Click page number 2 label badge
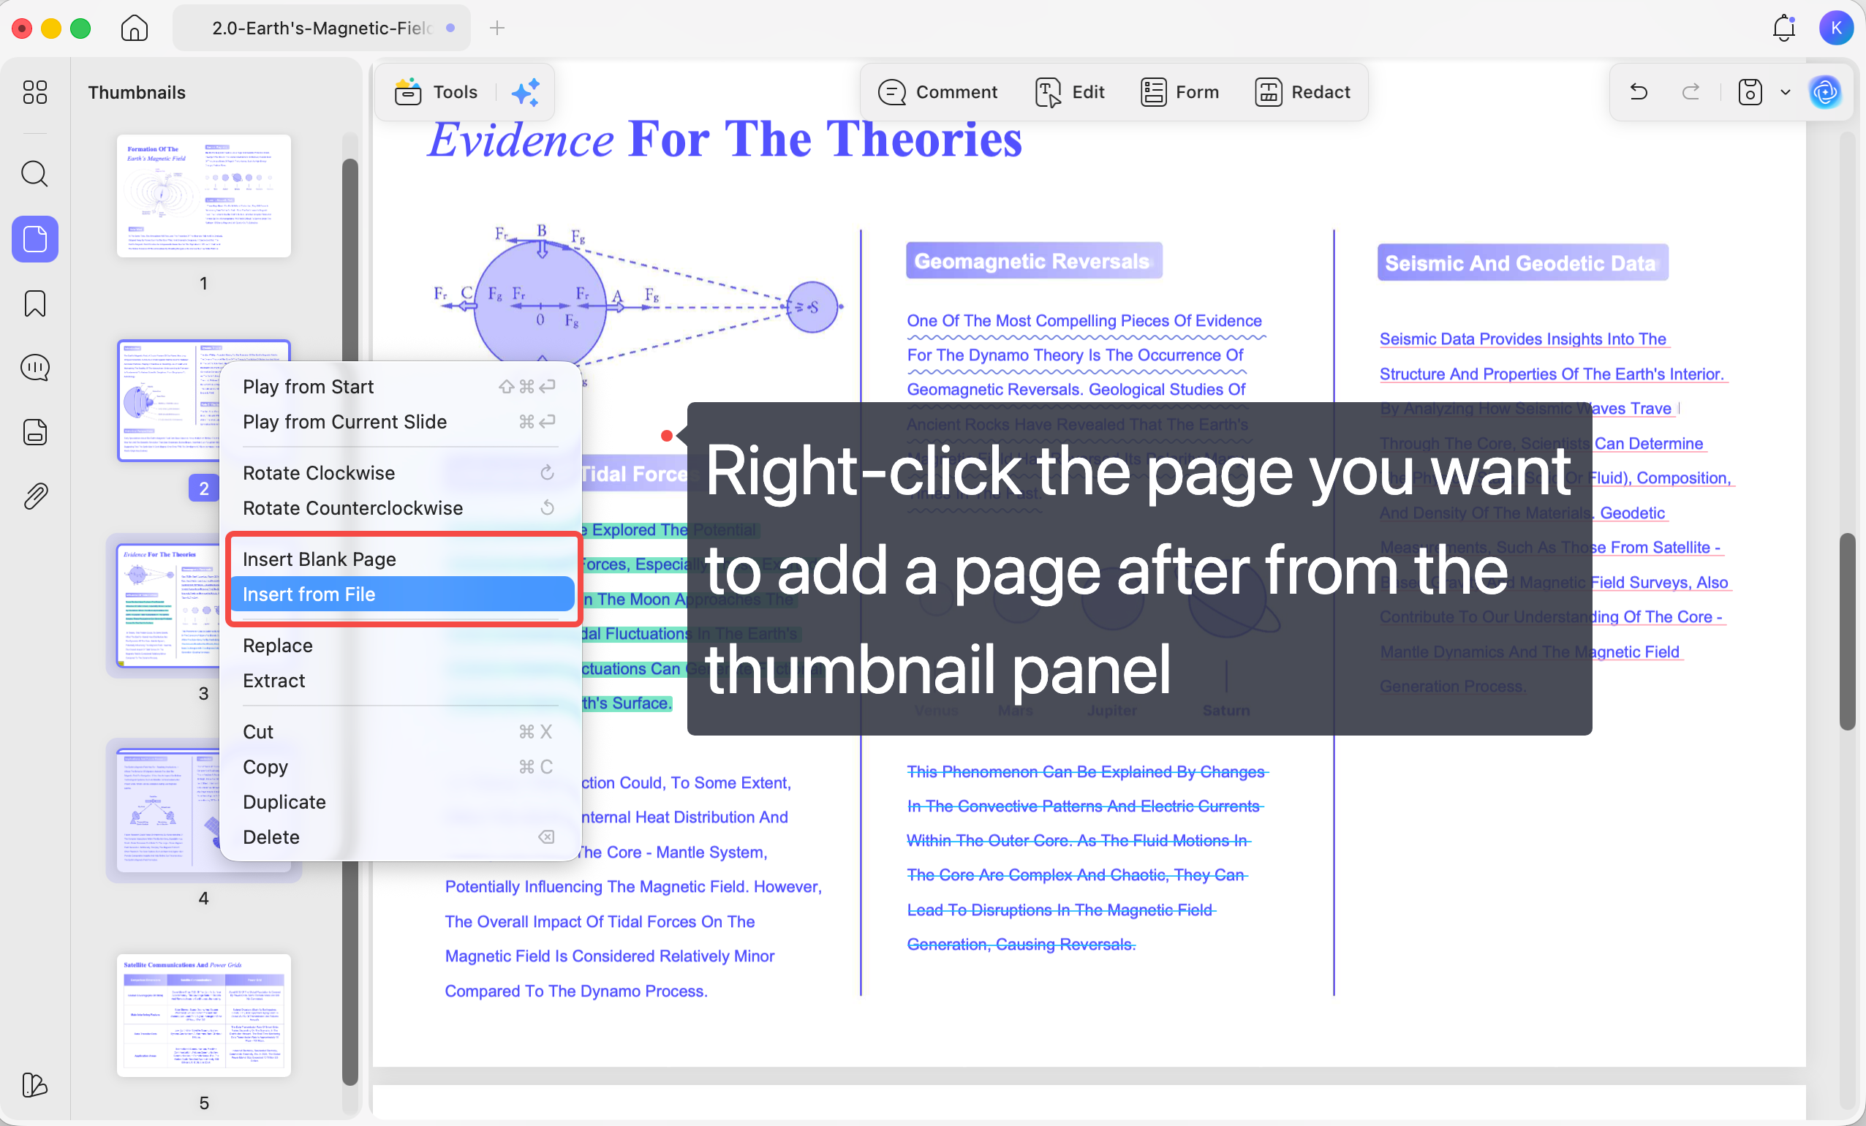Image resolution: width=1866 pixels, height=1126 pixels. 203,488
